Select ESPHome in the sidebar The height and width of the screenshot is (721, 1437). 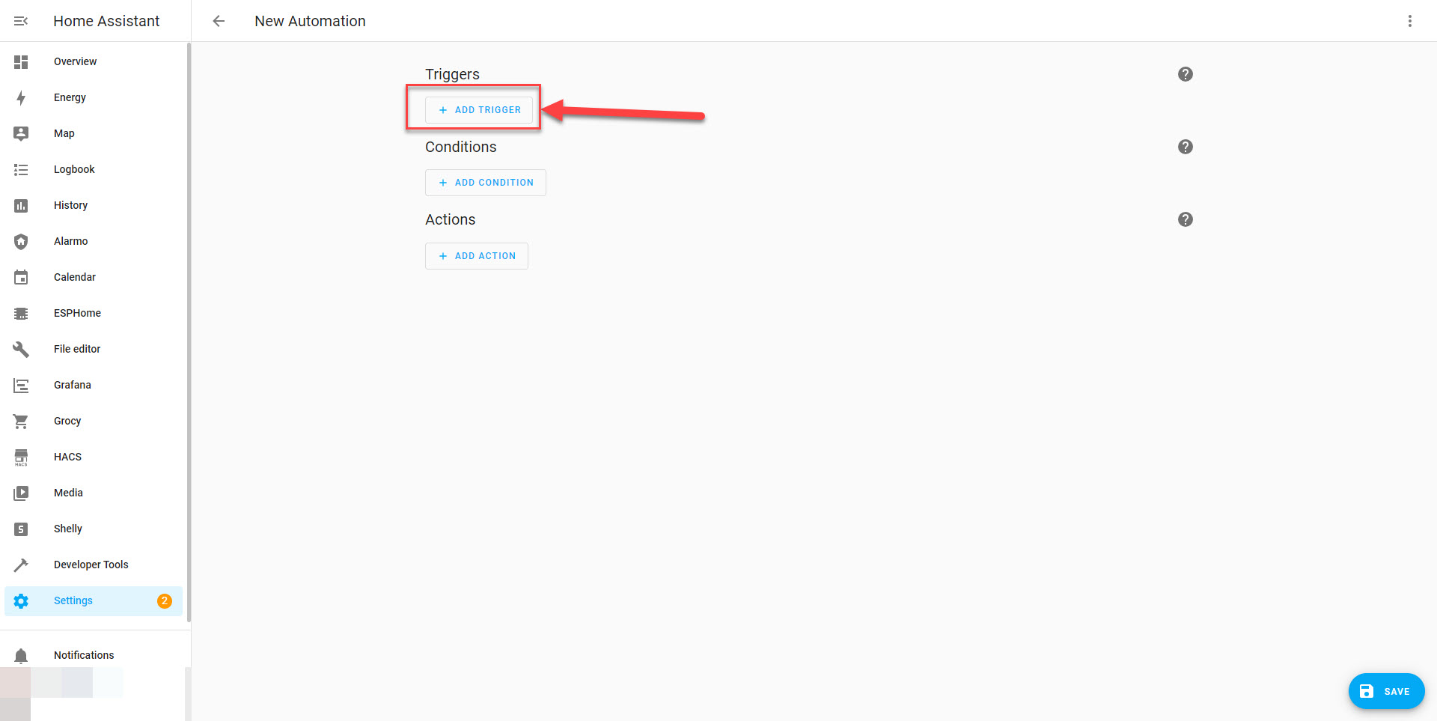coord(77,314)
